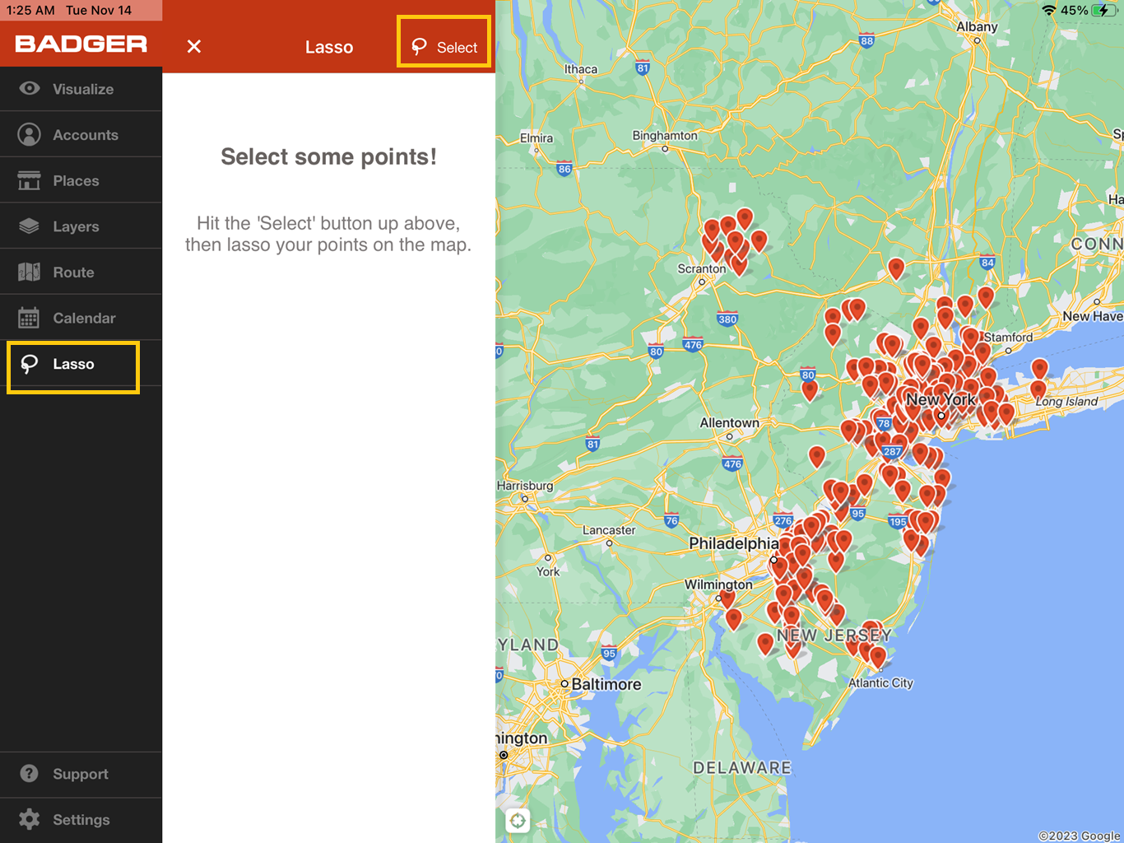This screenshot has height=843, width=1124.
Task: Click the Accounts person icon
Action: click(x=30, y=135)
